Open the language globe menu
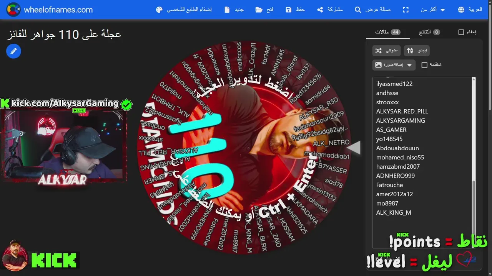The height and width of the screenshot is (276, 492). point(461,10)
